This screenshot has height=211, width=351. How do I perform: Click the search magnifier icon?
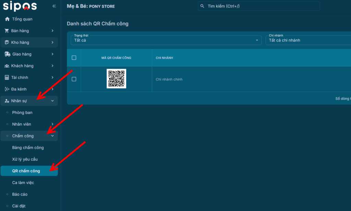(x=202, y=6)
